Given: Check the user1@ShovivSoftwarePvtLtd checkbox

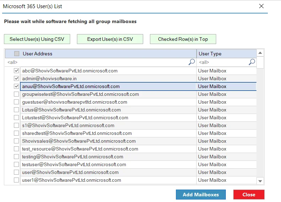Looking at the screenshot, I should [x=16, y=180].
